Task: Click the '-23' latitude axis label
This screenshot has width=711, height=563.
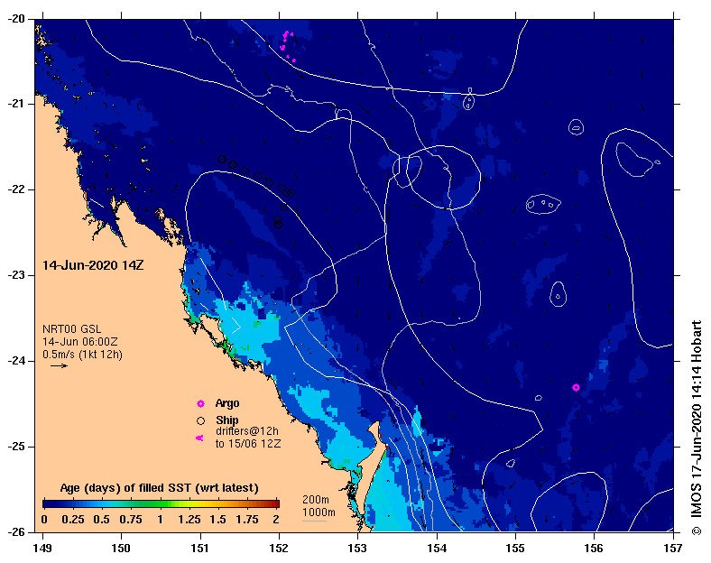Action: click(15, 275)
